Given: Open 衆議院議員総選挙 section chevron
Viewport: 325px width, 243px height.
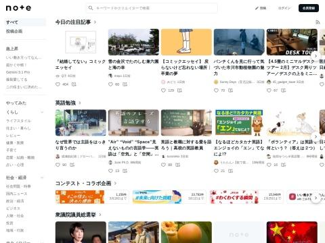Looking at the screenshot, I should click(100, 215).
